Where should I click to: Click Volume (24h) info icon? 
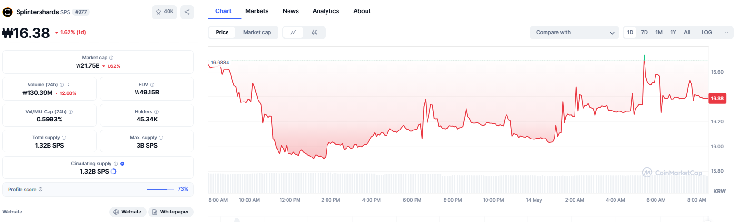[62, 84]
